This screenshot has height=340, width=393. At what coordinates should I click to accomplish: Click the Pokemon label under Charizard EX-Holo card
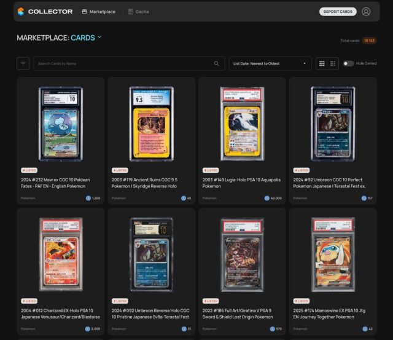point(28,329)
